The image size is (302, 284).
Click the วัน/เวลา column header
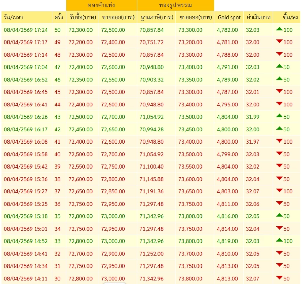14,17
